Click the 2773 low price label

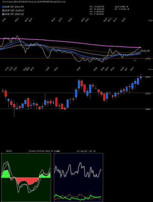coord(7,69)
